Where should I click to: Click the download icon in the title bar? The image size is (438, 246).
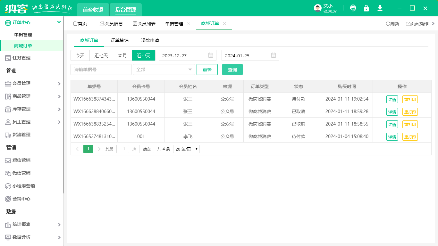(x=380, y=8)
